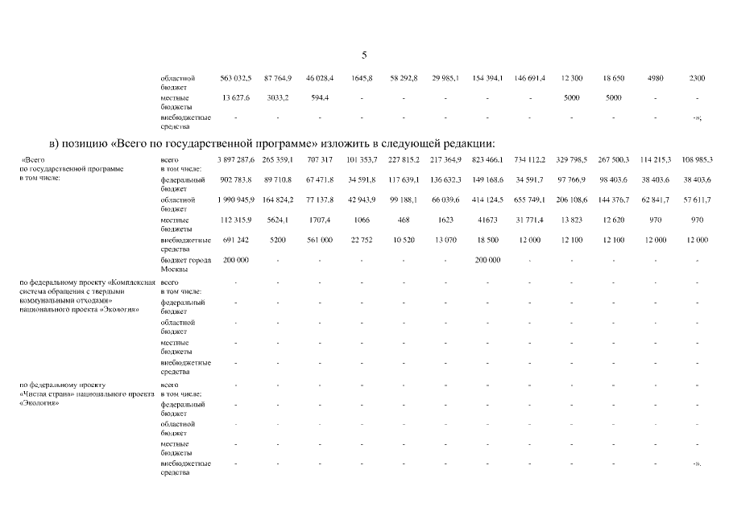Select the value 823 466,1 in the total row
Viewport: 729px width, 515px height.
tap(487, 160)
